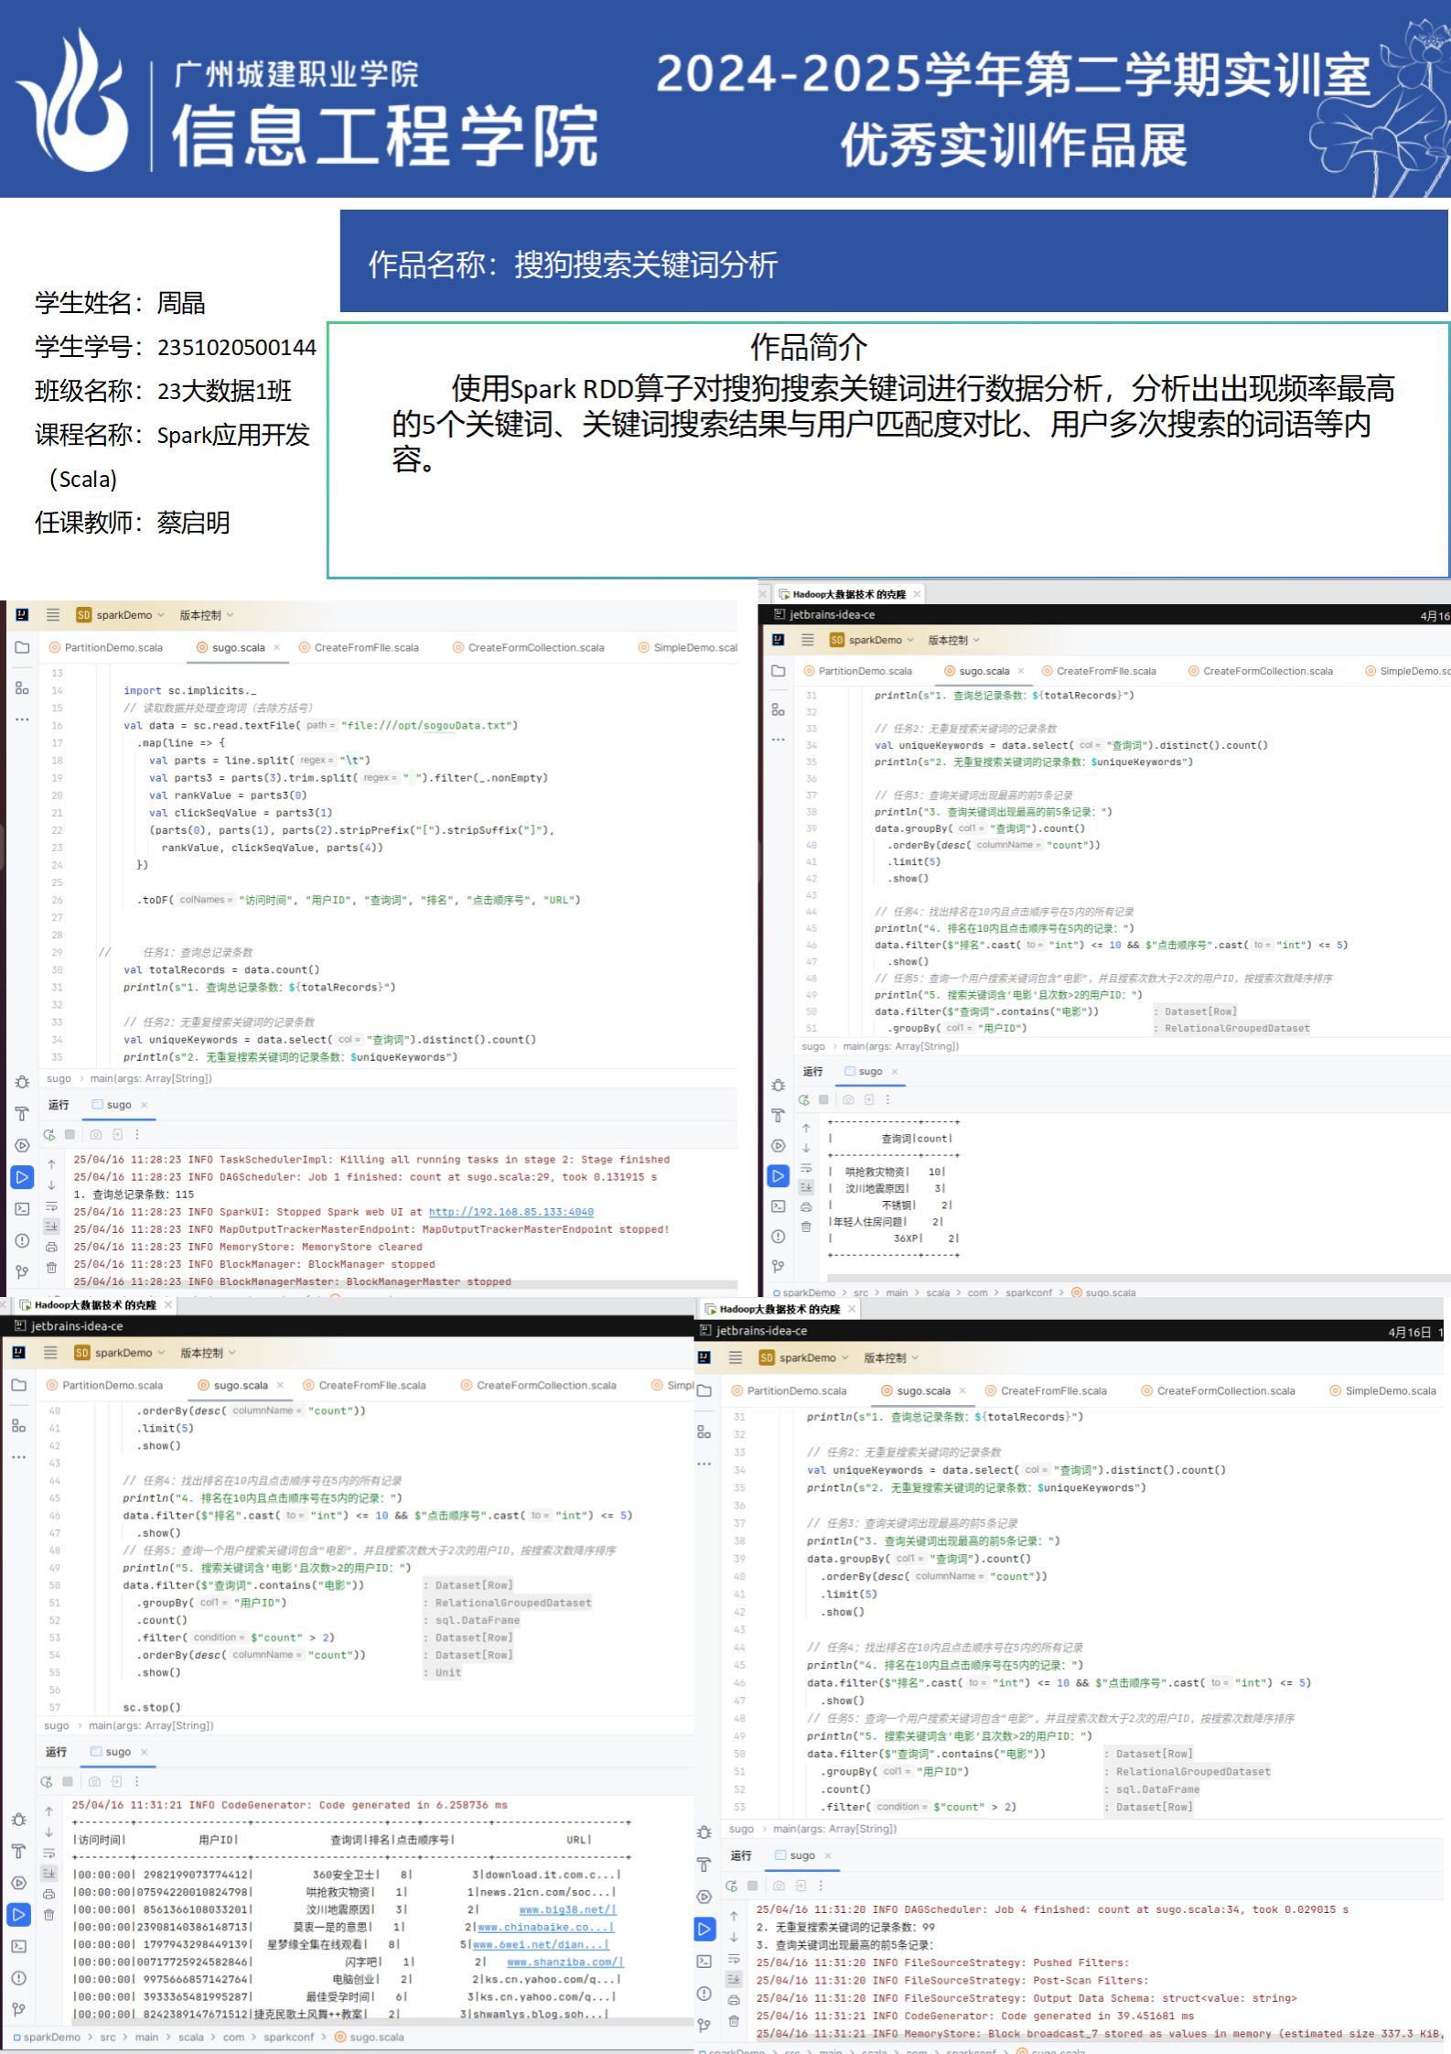Toggle soft-wrap in the top-left Run console
Image resolution: width=1451 pixels, height=2054 pixels.
click(x=51, y=1206)
